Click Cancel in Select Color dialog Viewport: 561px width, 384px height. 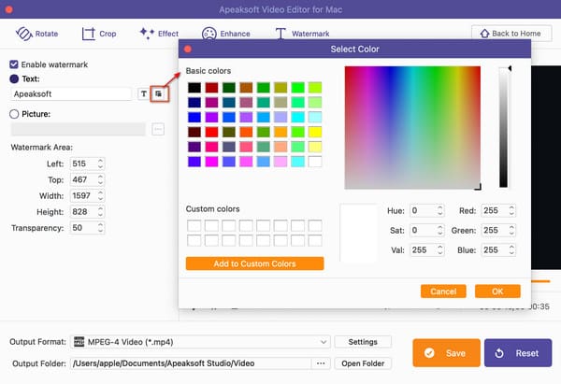point(443,292)
